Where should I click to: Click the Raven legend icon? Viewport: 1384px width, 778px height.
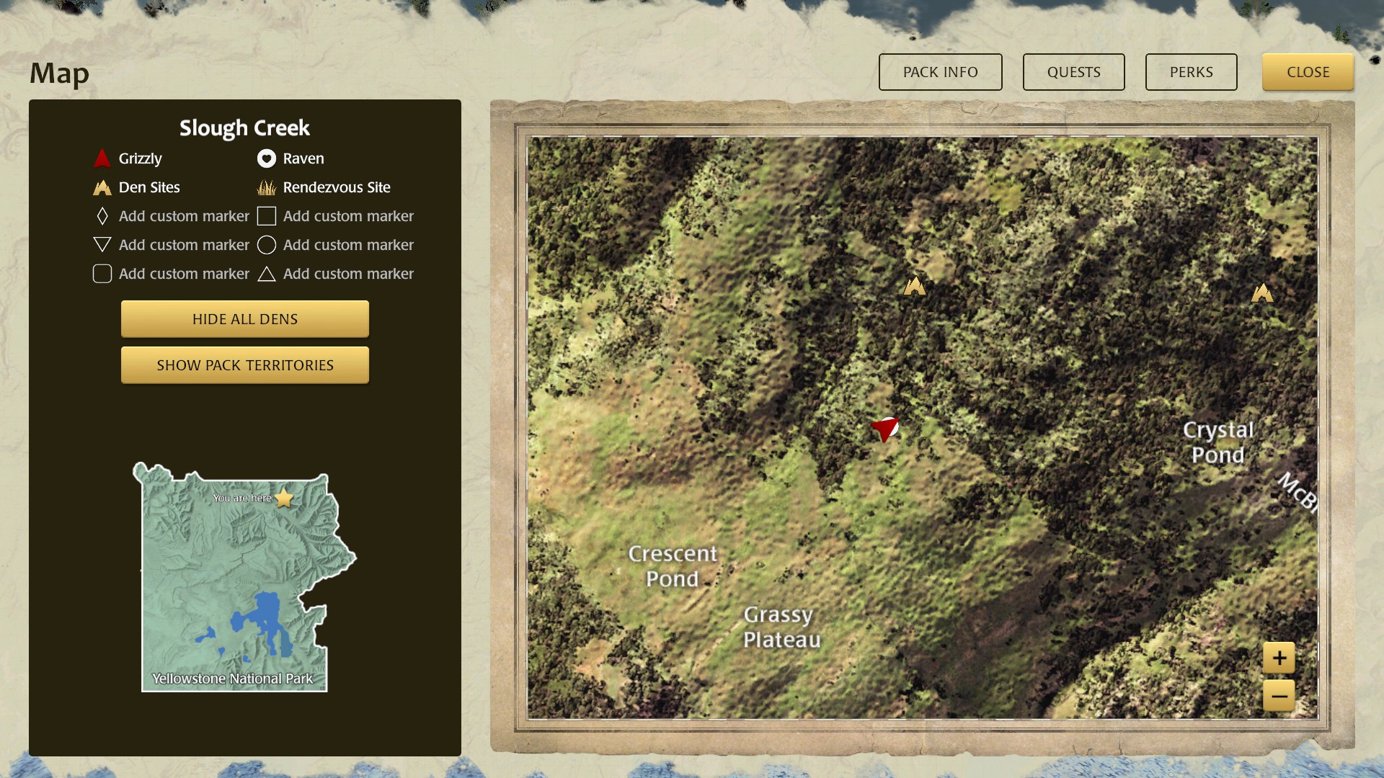[267, 158]
